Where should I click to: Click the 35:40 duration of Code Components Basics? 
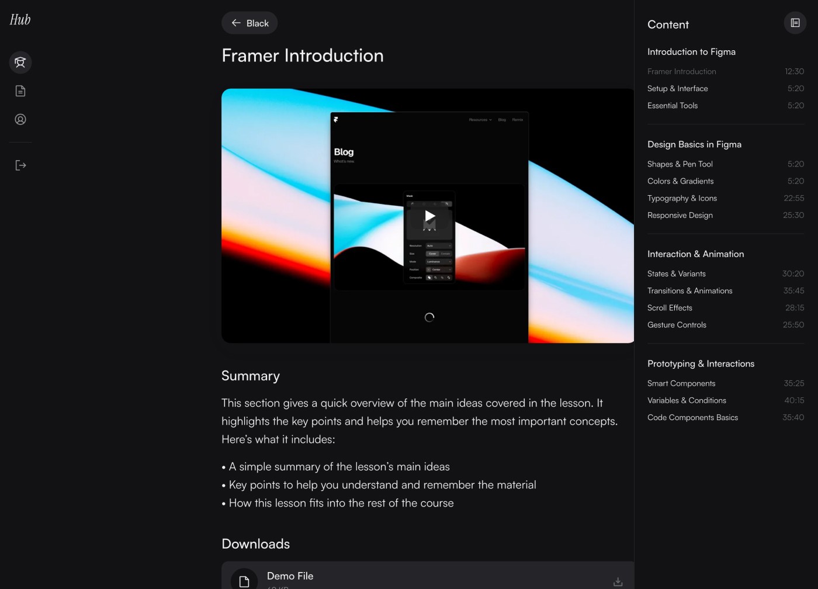(x=793, y=417)
